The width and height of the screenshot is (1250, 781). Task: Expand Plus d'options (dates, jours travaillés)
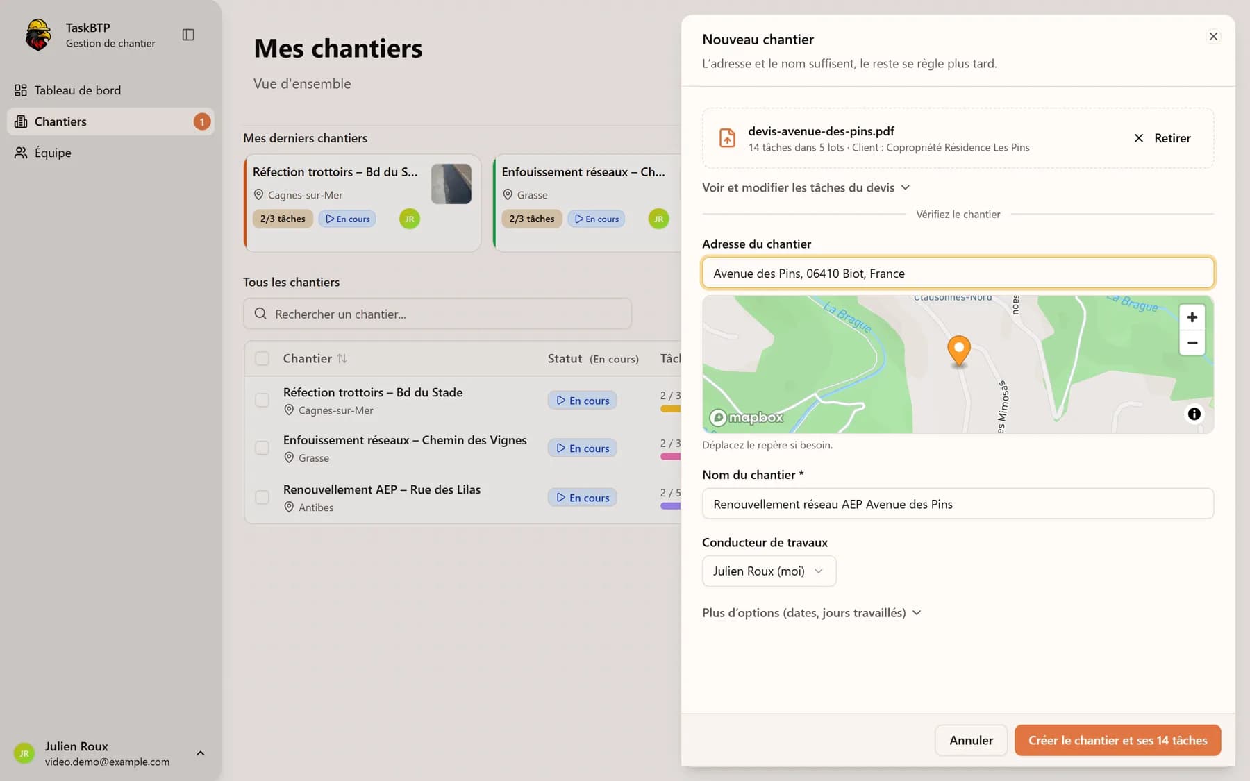tap(811, 613)
